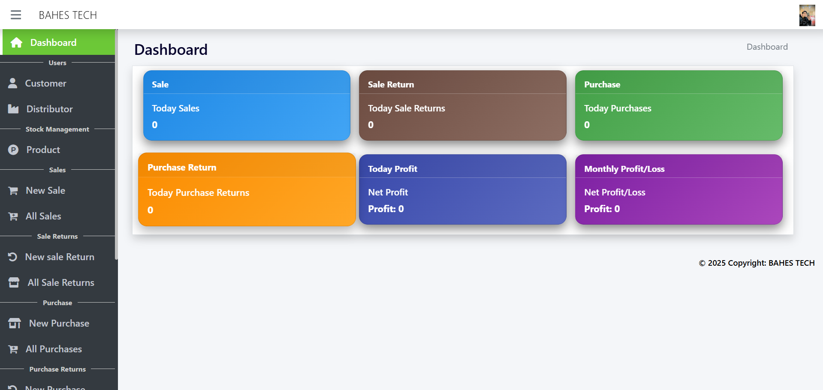Toggle the hamburger menu icon
The height and width of the screenshot is (390, 823).
pos(16,15)
